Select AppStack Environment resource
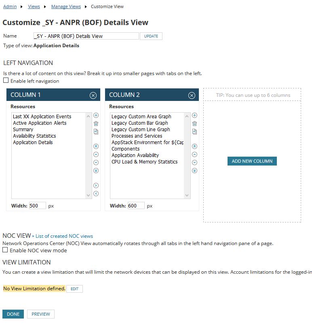The image size is (312, 327). [148, 142]
